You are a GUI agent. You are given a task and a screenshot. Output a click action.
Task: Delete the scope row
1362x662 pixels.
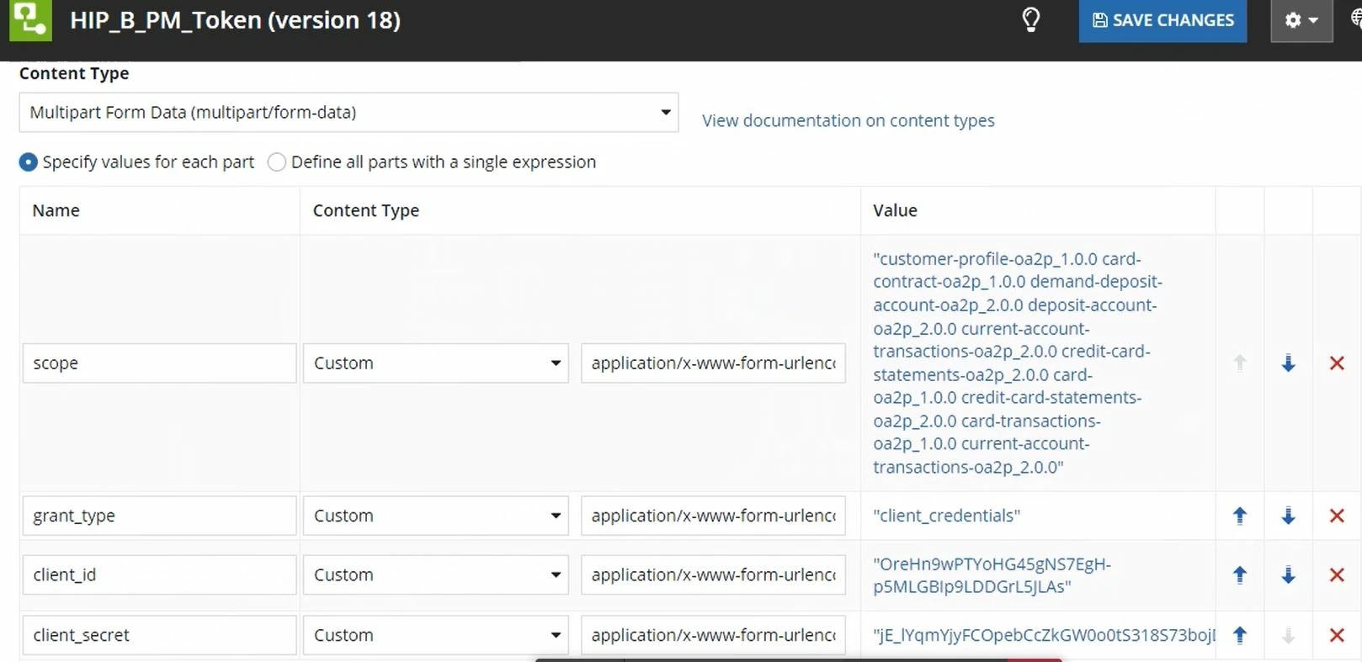(1337, 363)
